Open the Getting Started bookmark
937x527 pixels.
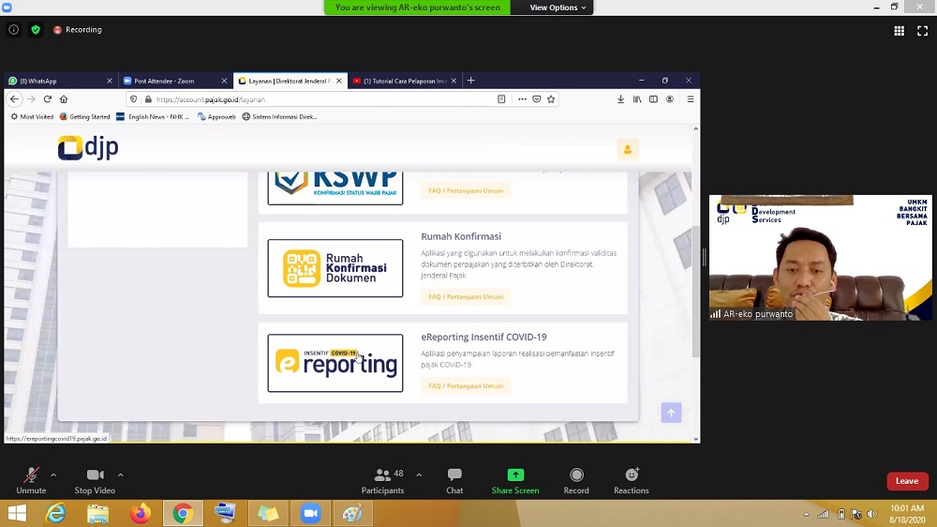click(x=85, y=116)
